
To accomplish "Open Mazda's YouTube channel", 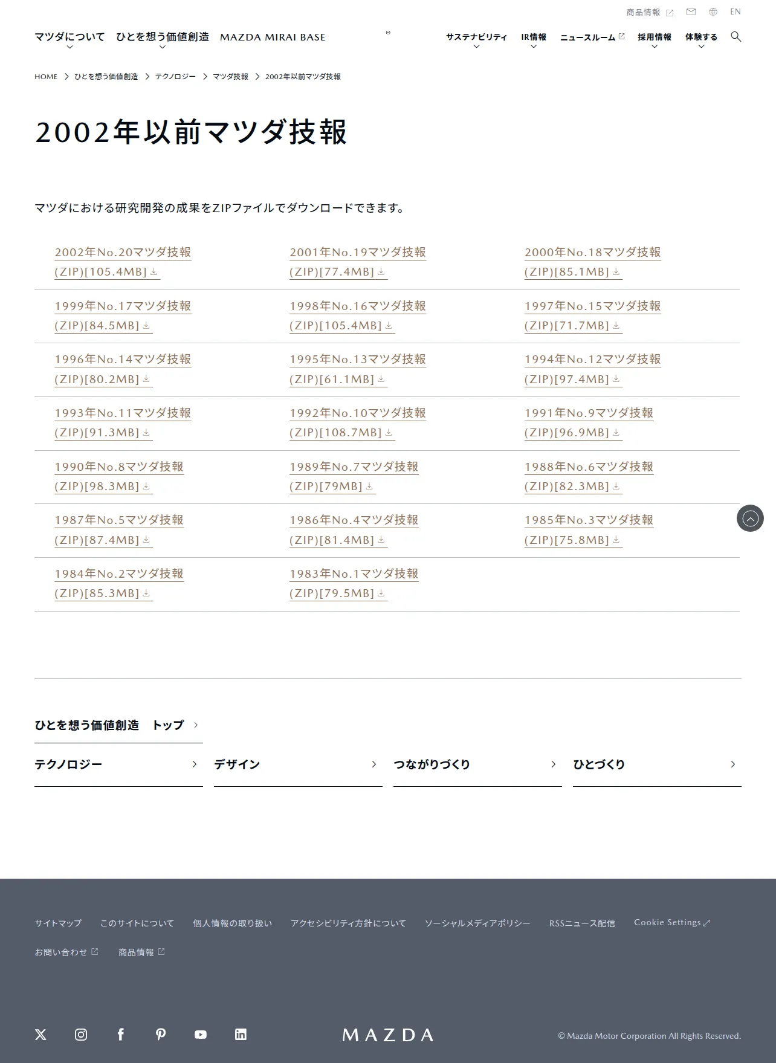I will [x=201, y=1035].
